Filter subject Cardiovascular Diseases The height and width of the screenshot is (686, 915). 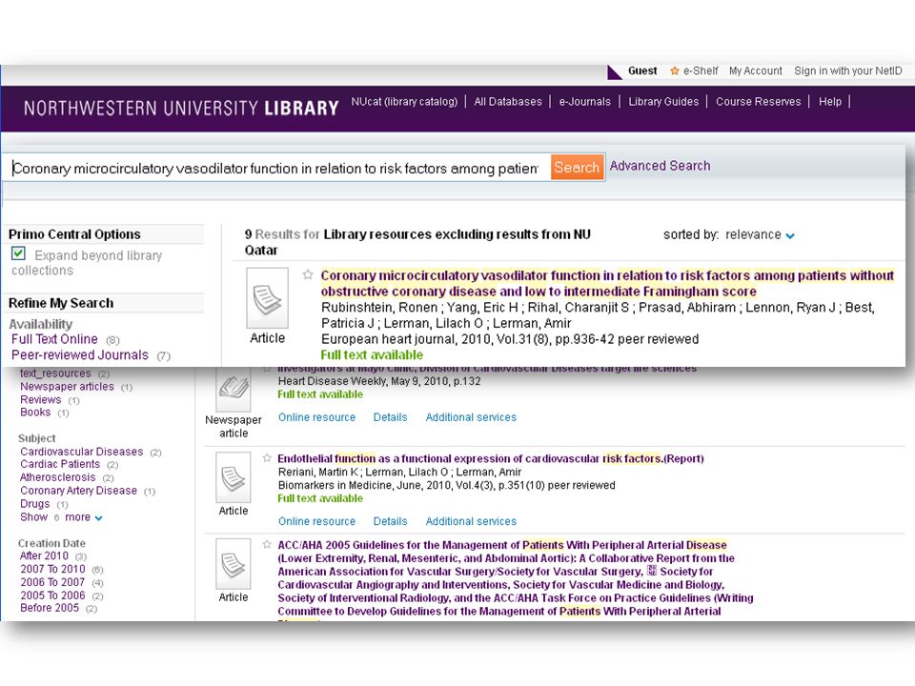82,452
